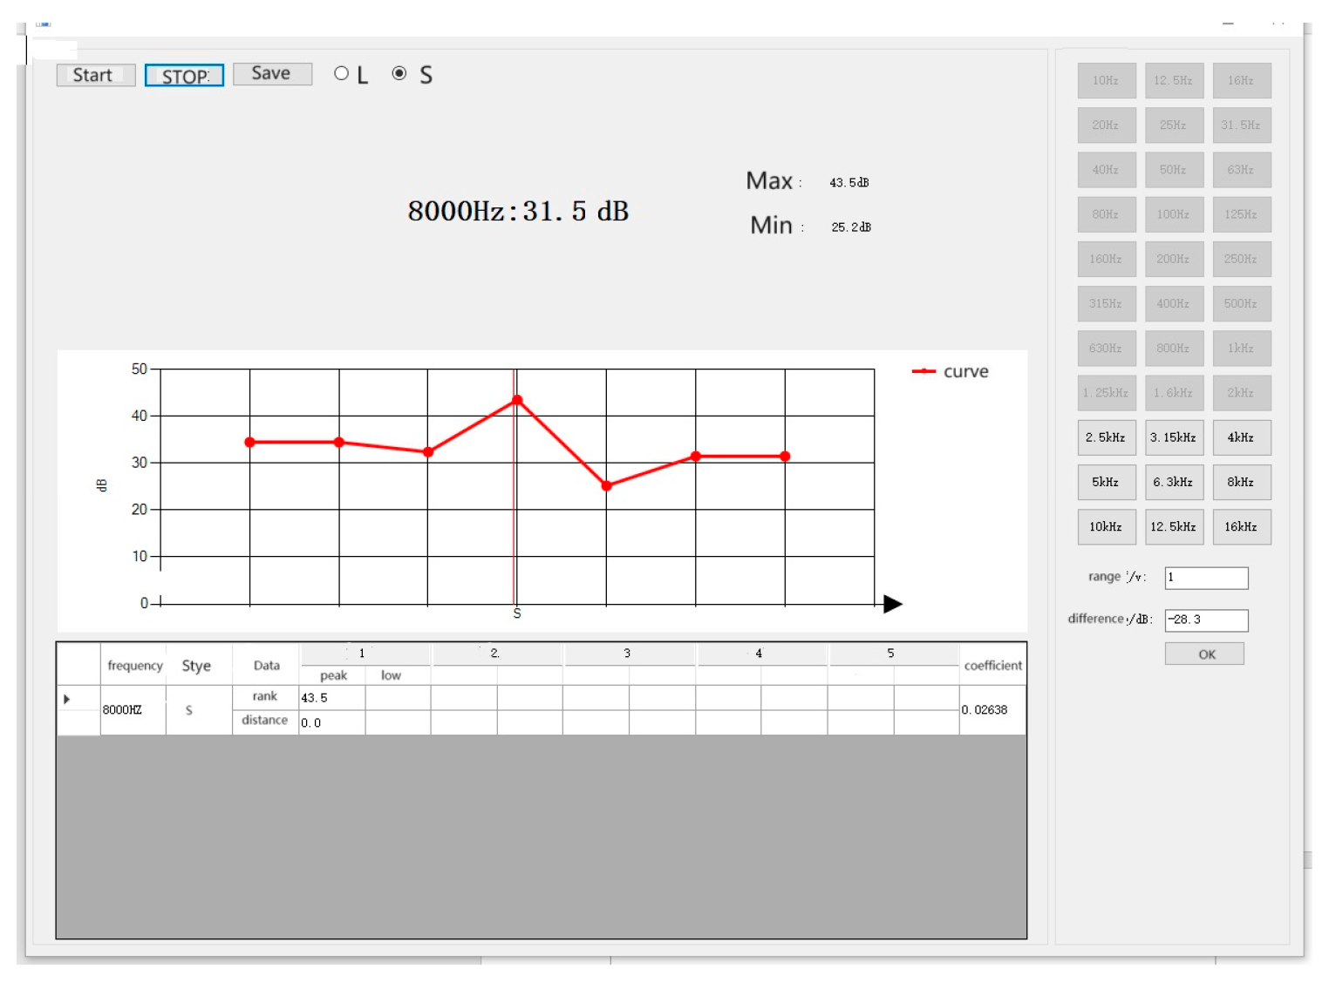Viewport: 1329px width, 989px height.
Task: Select the L radio option
Action: 342,74
